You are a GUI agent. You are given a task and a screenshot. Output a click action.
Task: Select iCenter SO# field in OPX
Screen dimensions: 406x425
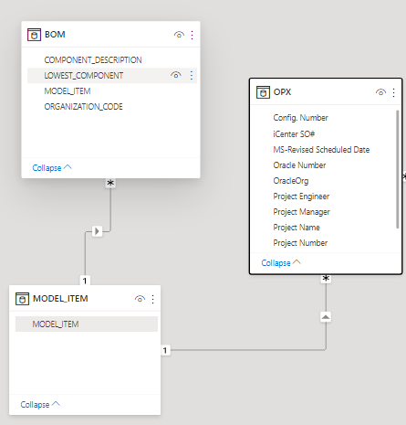294,134
